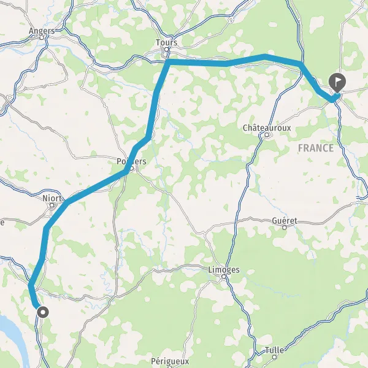Click the Poitiers city label

tap(131, 161)
